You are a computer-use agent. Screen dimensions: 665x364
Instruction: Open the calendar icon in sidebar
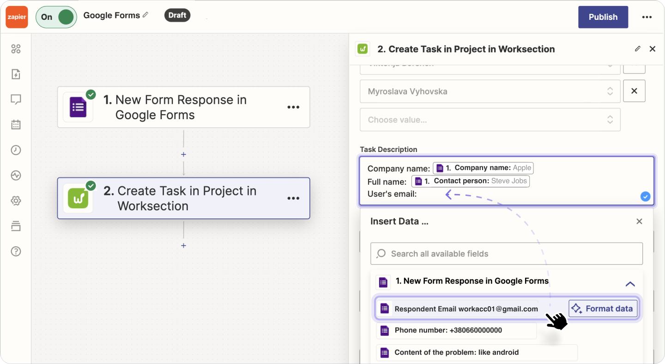tap(16, 124)
